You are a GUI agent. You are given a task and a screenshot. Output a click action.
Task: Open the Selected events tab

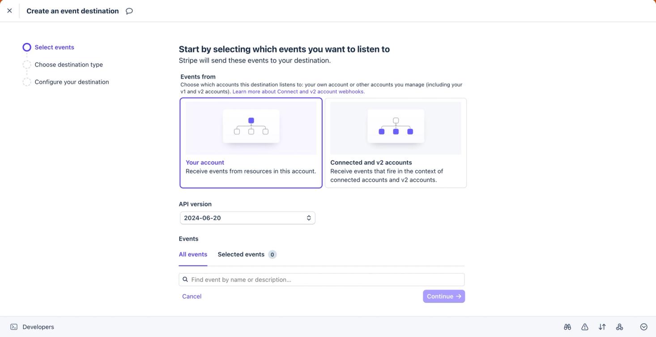click(x=241, y=254)
